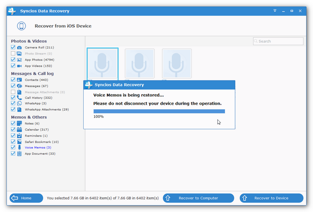The width and height of the screenshot is (313, 212).
Task: Open the Reminders (1) category
Action: [36, 136]
